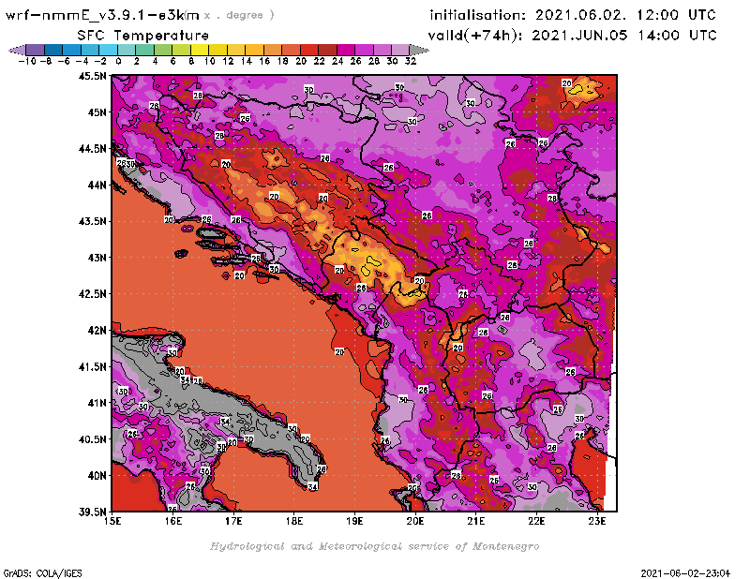
Task: Click the 45.5N latitude axis label
Action: [x=92, y=76]
